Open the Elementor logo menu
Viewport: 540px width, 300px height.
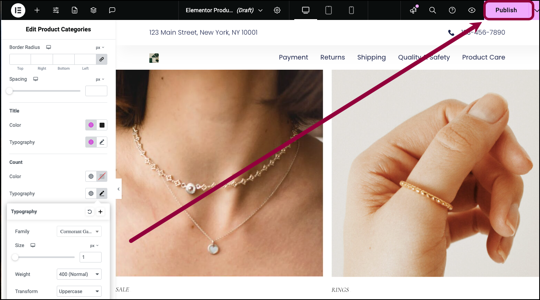pyautogui.click(x=18, y=10)
